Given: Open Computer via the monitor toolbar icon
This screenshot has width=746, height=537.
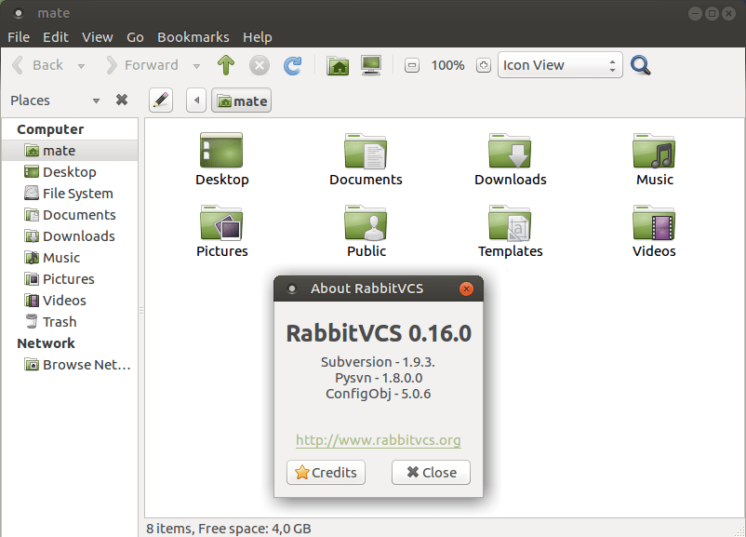Looking at the screenshot, I should 371,65.
